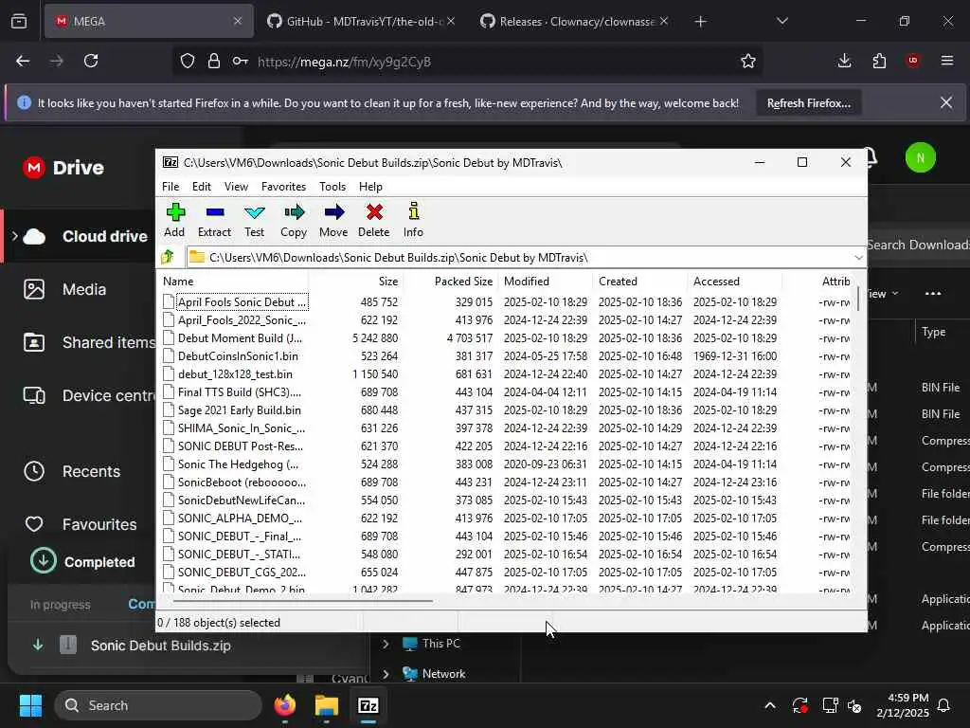Open Firefox downloads panel
970x728 pixels.
point(844,61)
